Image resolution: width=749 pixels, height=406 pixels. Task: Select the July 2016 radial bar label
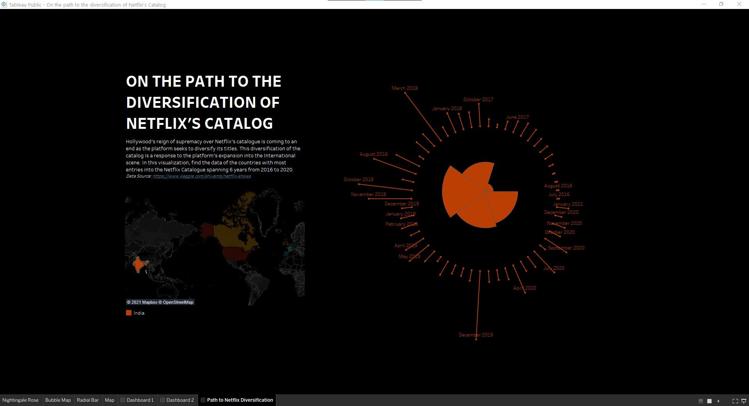point(559,194)
